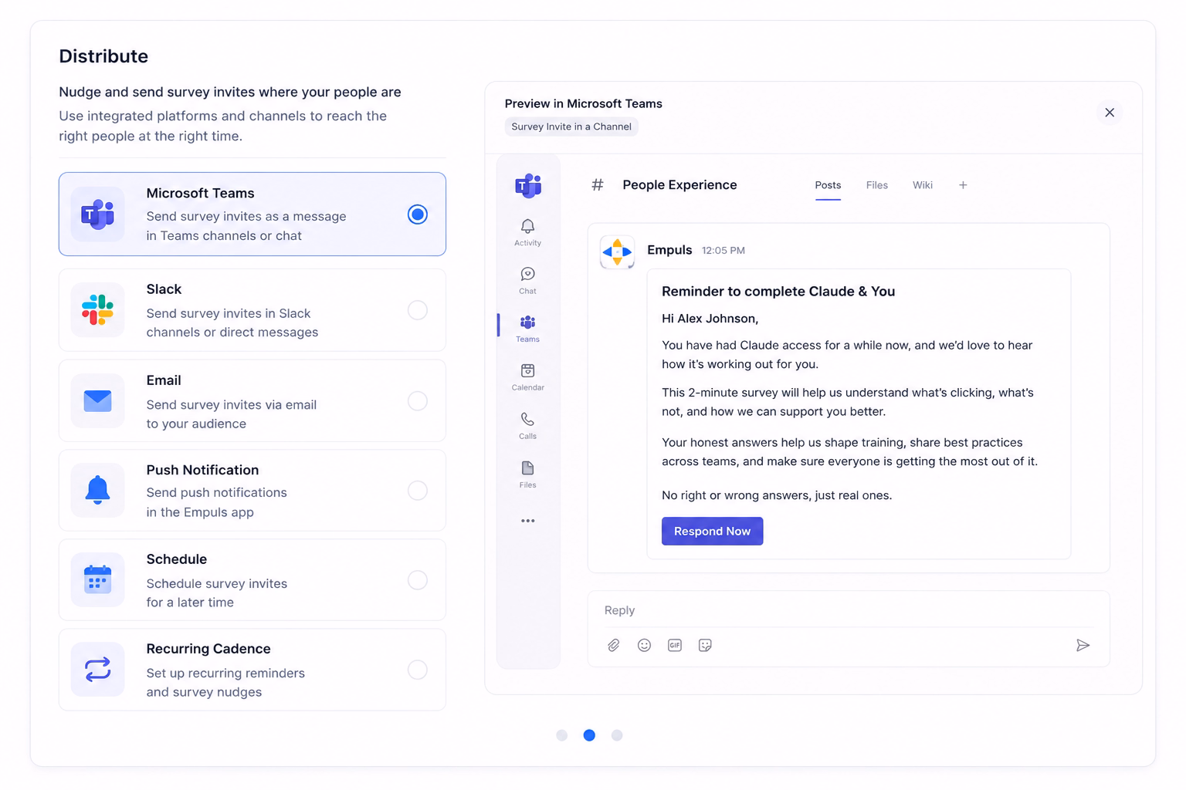Send the reply with the arrow icon
This screenshot has height=790, width=1186.
pyautogui.click(x=1083, y=645)
